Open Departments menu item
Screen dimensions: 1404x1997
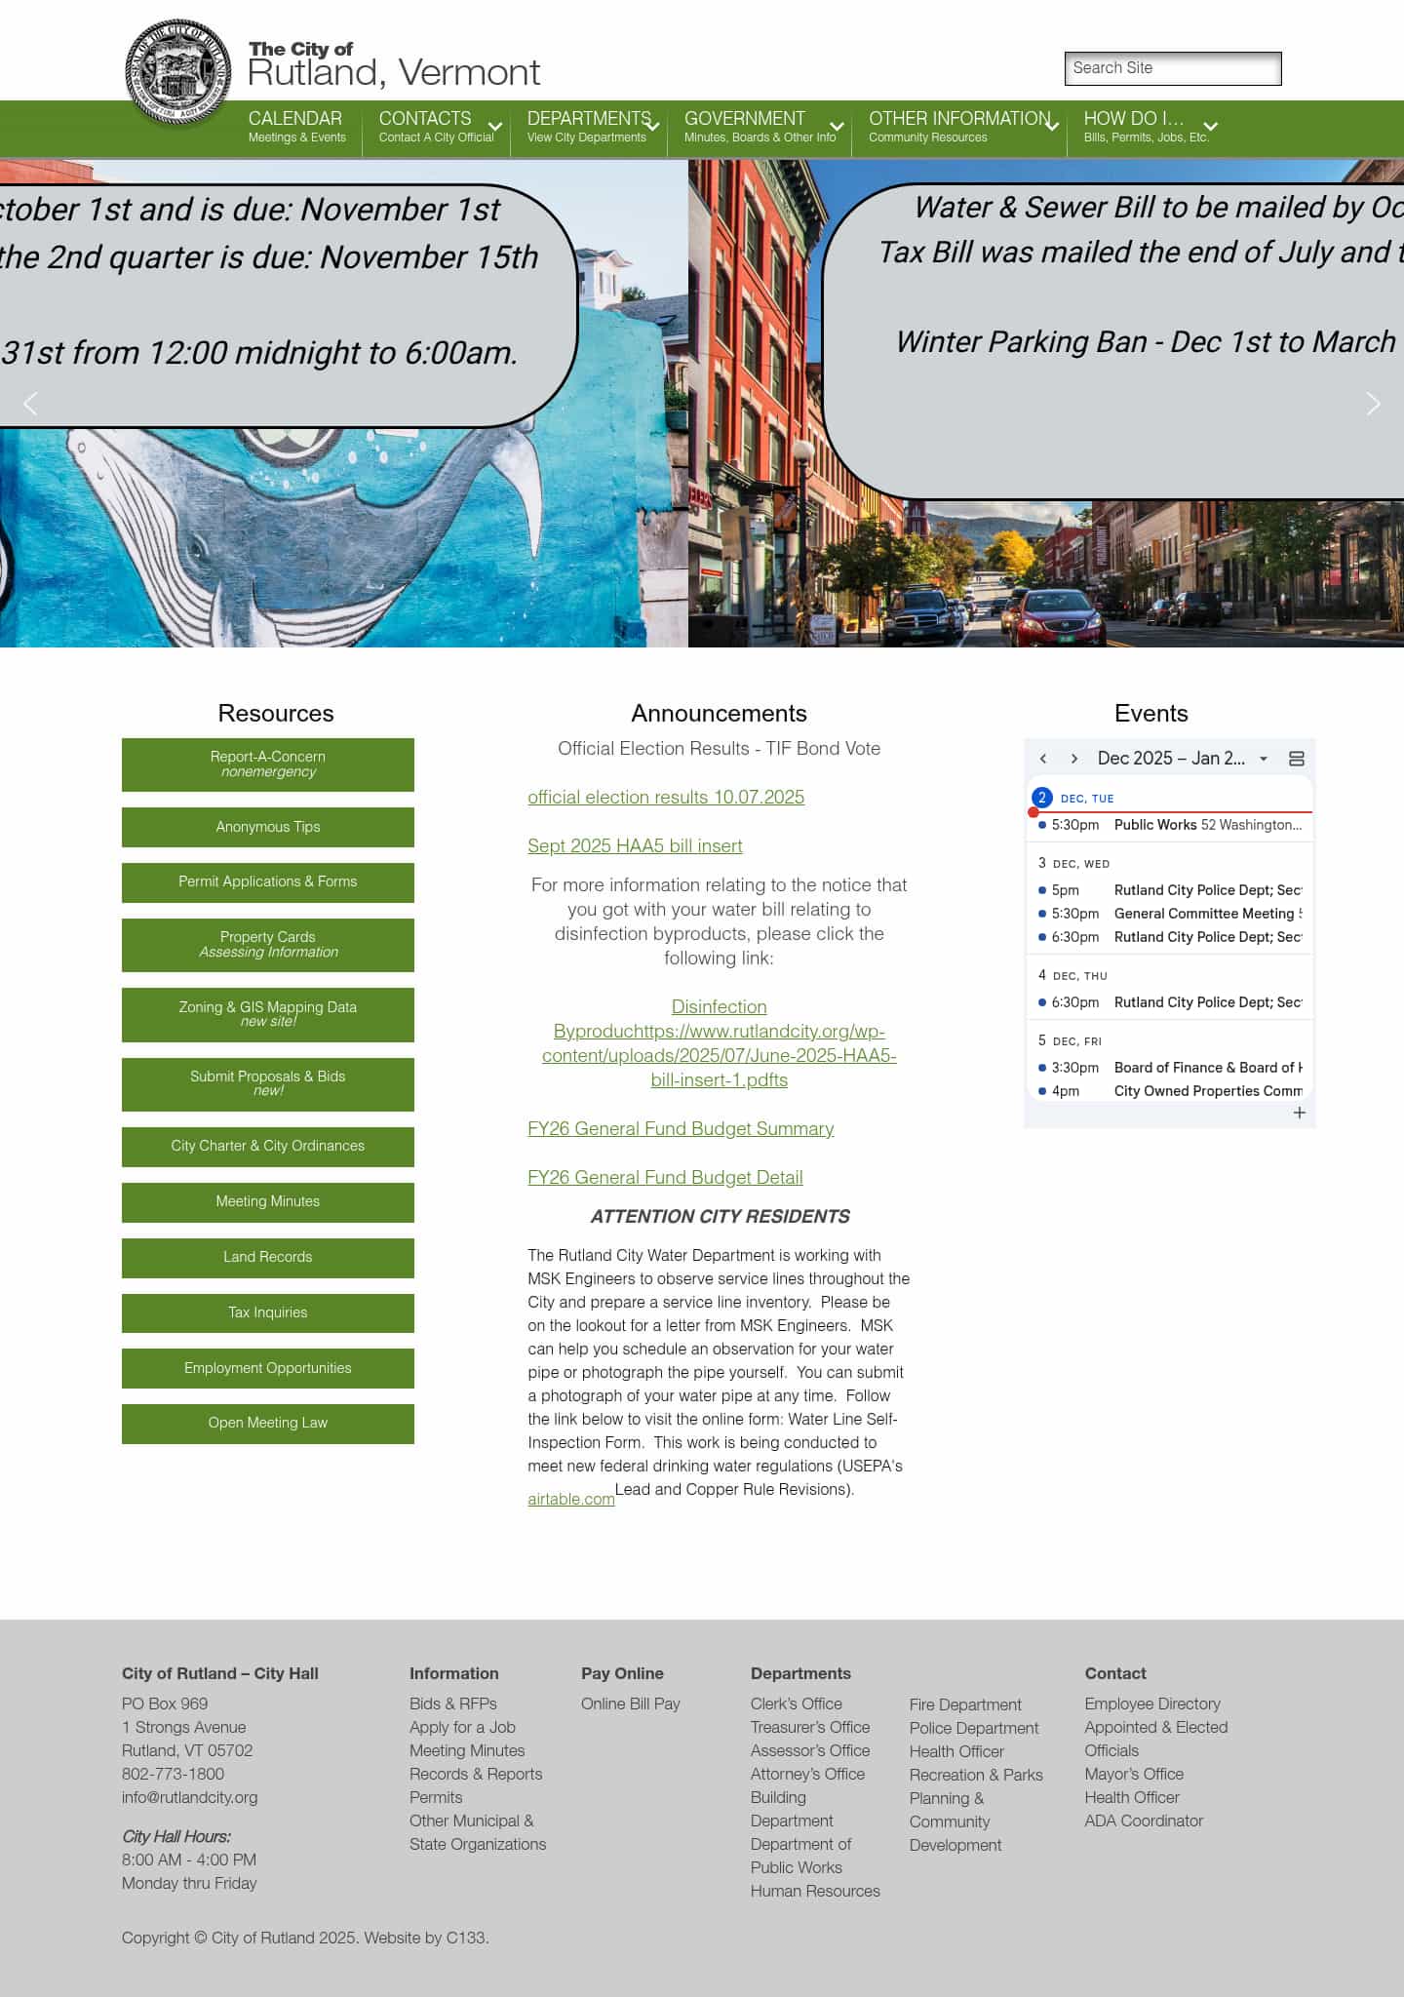(588, 127)
